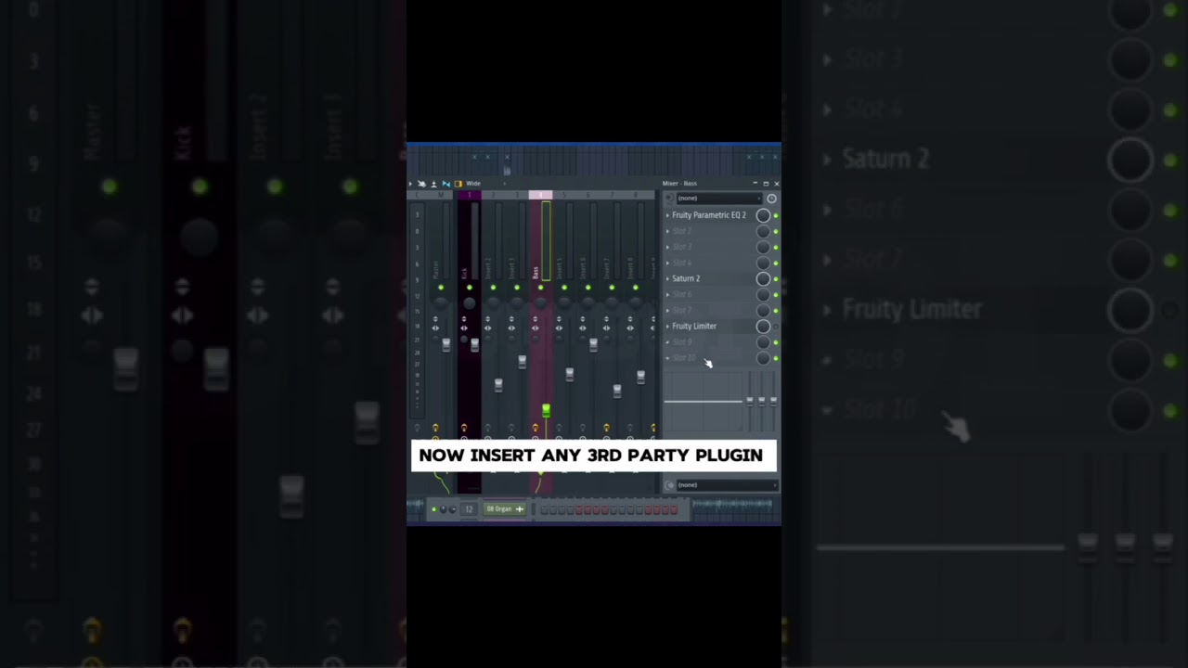
Task: Click the stereo separation arrows on Kick track
Action: (x=464, y=328)
